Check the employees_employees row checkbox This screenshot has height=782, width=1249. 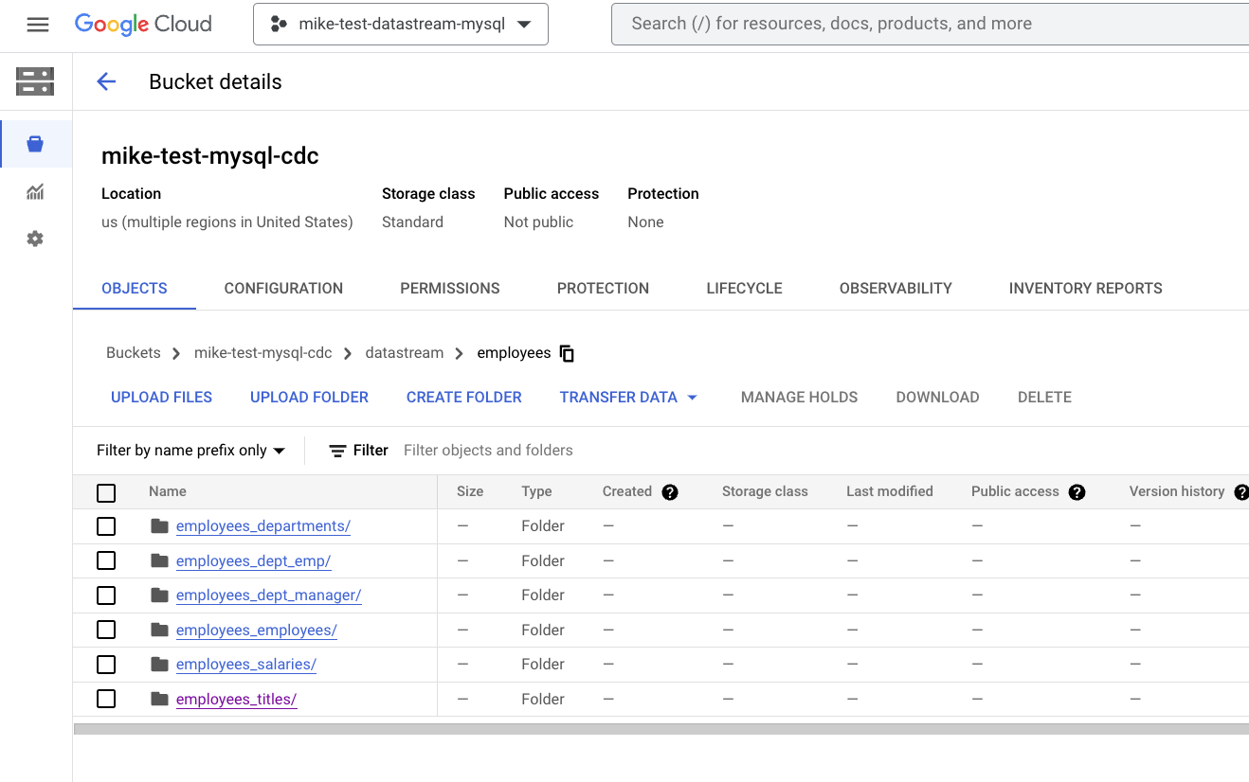point(106,630)
